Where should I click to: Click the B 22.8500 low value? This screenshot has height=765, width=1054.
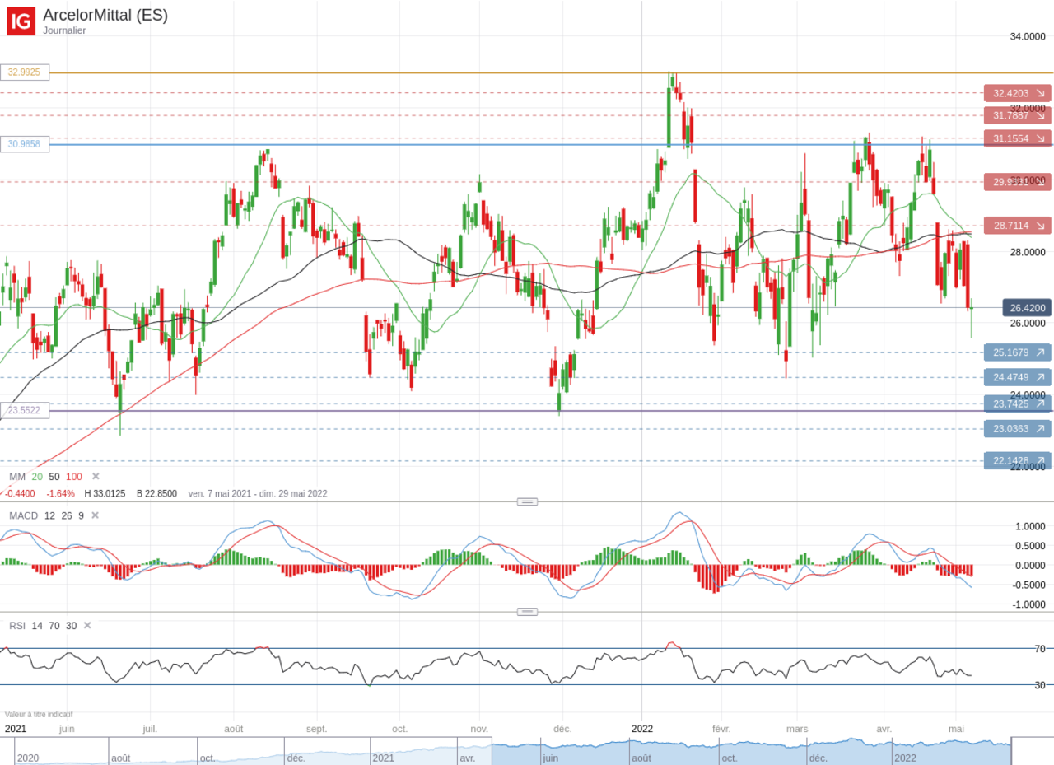pos(156,494)
